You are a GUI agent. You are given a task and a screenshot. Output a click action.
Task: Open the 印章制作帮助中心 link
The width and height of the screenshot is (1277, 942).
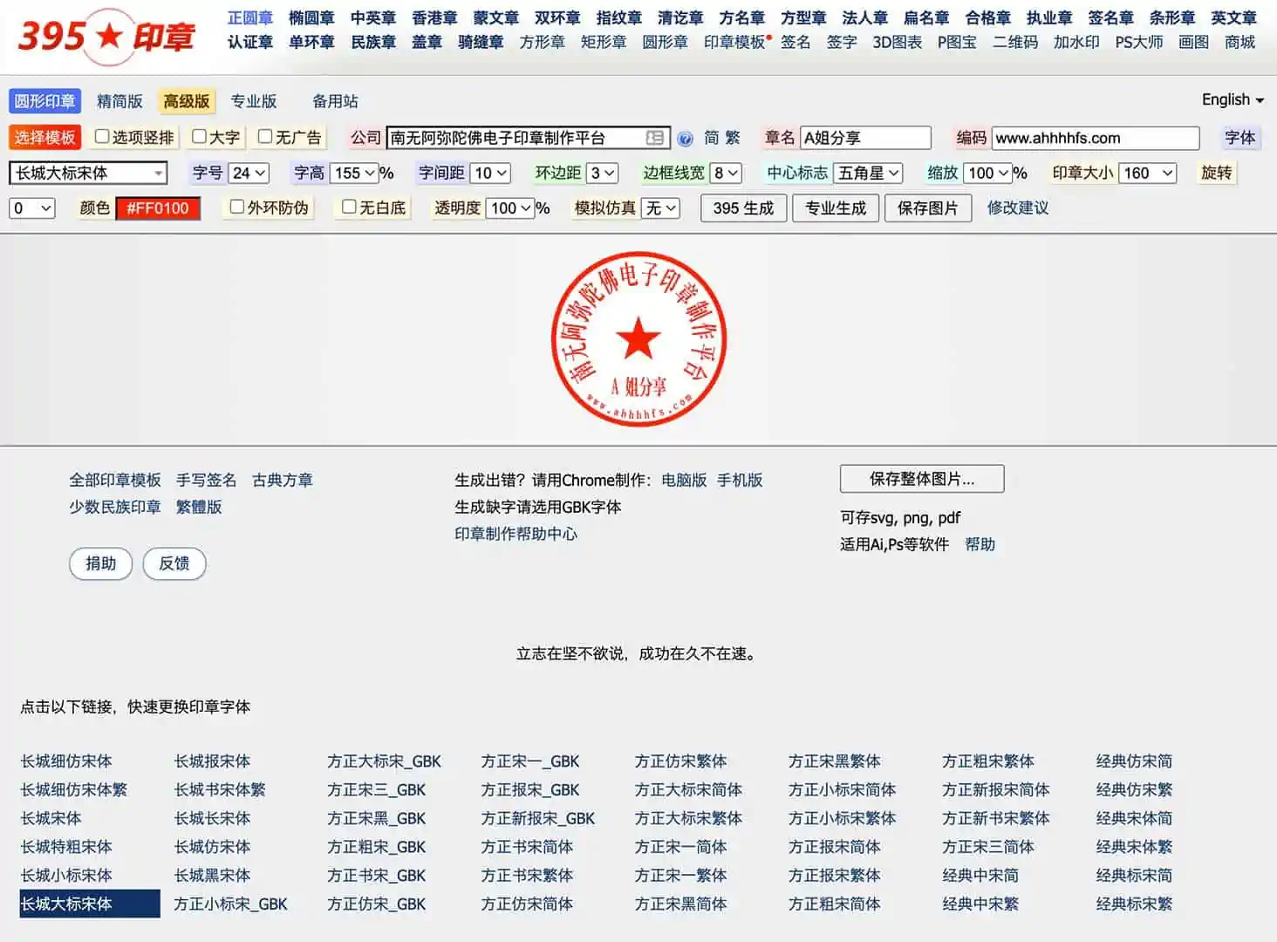point(516,534)
